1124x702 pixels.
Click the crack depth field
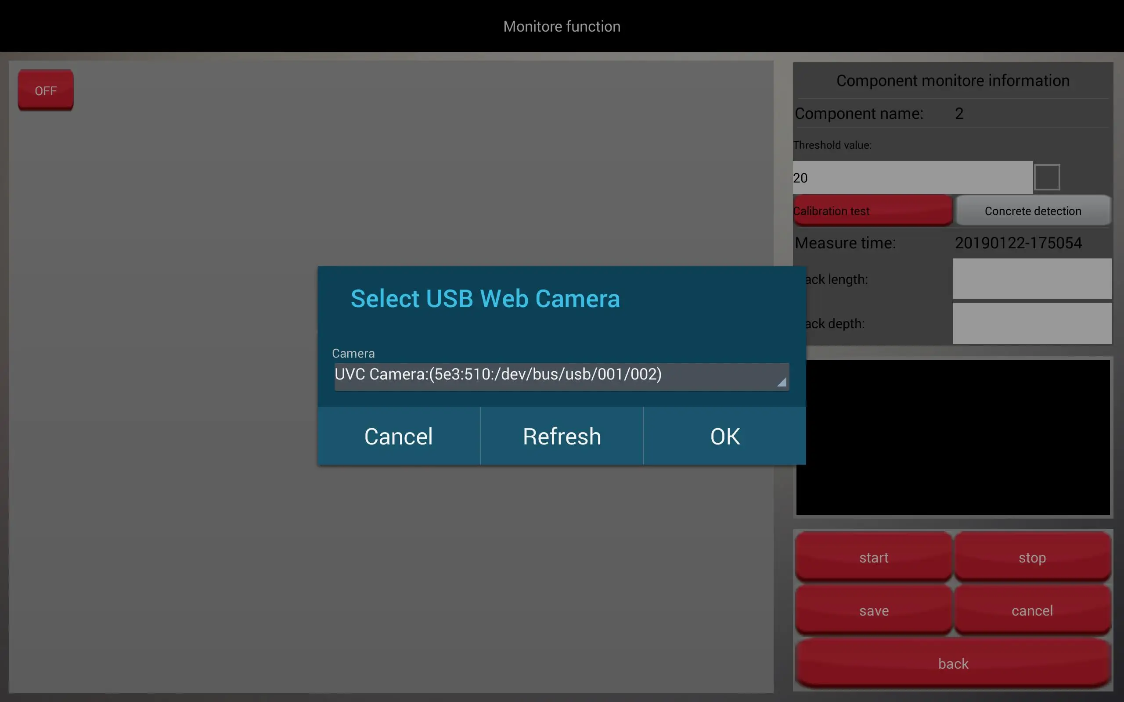(x=1031, y=324)
